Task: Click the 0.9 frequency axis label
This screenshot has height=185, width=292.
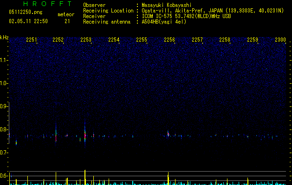Action: pyautogui.click(x=4, y=106)
